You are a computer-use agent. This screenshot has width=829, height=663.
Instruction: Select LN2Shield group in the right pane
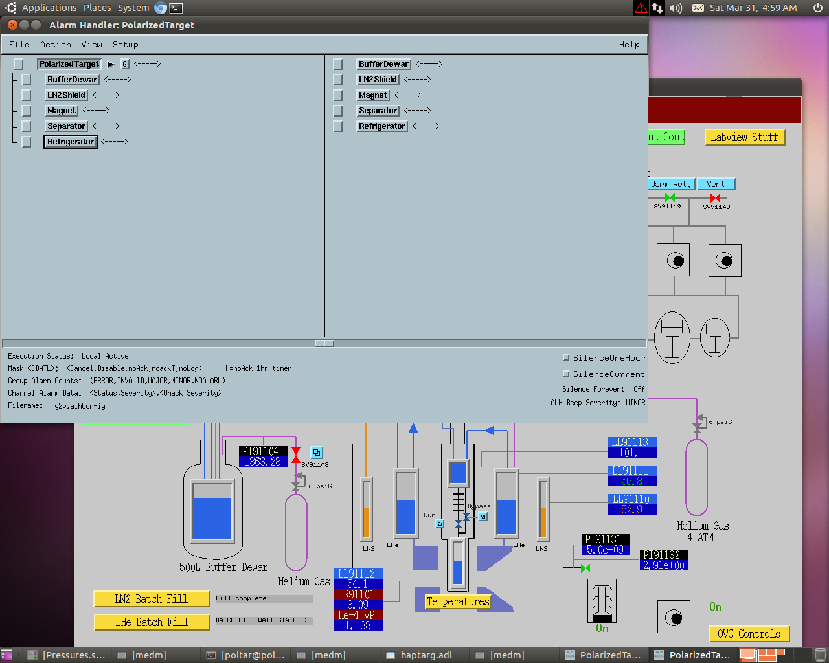click(378, 80)
